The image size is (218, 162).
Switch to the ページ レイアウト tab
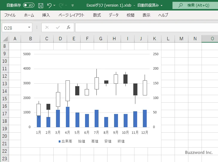(71, 15)
